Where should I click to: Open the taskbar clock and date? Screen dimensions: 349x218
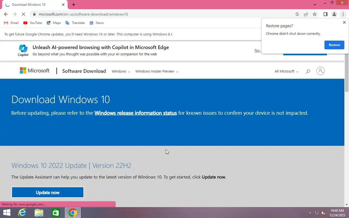pos(337,213)
